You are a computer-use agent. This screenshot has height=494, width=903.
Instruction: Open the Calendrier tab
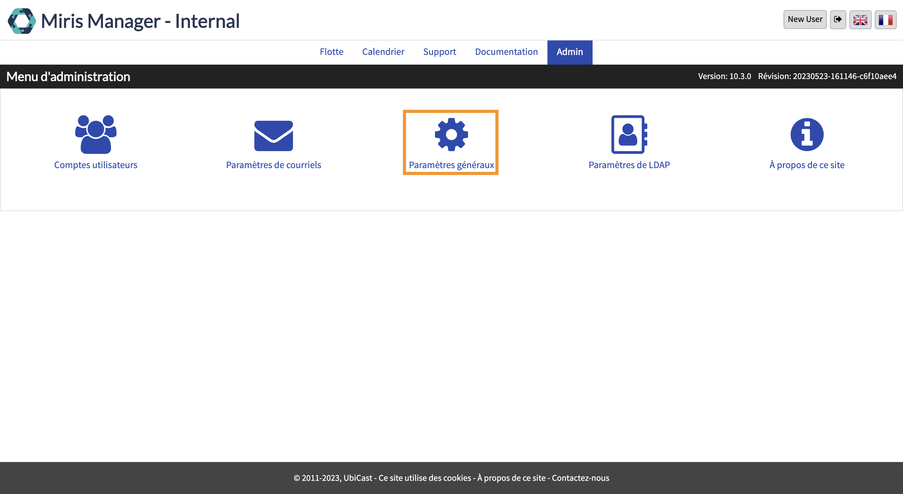pos(383,52)
